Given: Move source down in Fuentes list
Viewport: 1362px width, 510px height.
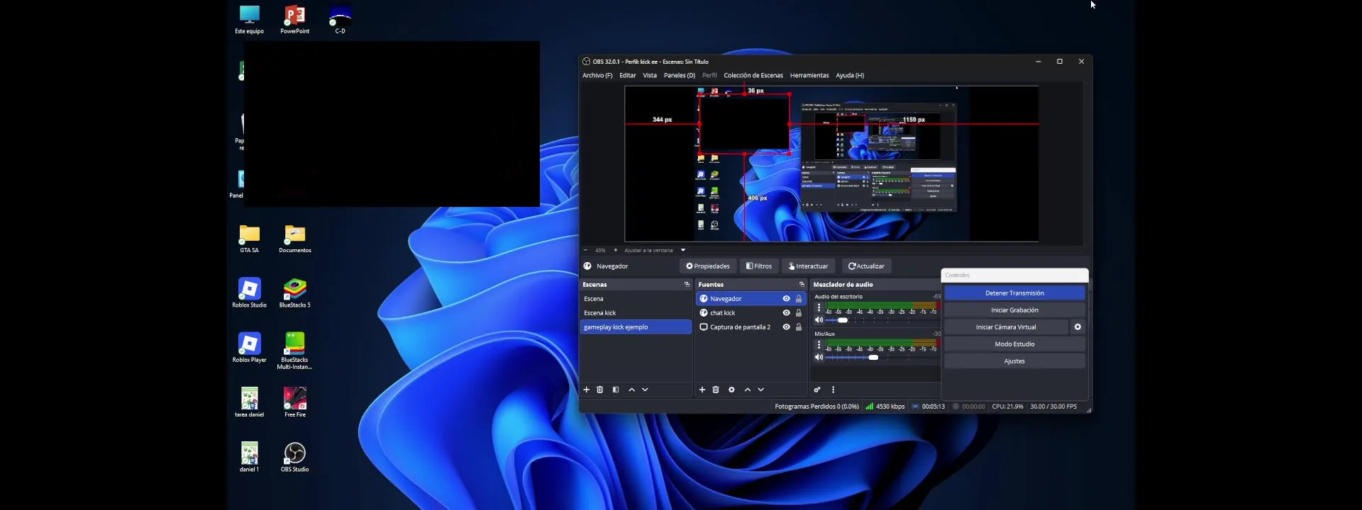Looking at the screenshot, I should [x=760, y=390].
